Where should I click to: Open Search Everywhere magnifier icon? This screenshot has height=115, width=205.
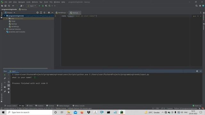(196, 6)
